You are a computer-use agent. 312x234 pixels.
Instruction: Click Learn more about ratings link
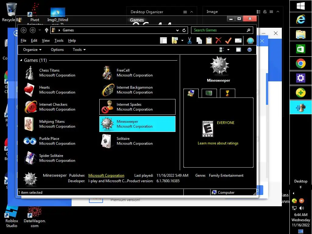coord(218,143)
